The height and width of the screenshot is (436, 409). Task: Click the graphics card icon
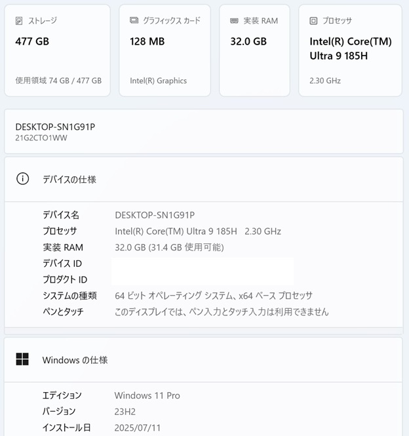[134, 21]
